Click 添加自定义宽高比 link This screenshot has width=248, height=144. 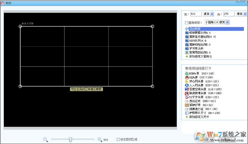tap(200, 57)
